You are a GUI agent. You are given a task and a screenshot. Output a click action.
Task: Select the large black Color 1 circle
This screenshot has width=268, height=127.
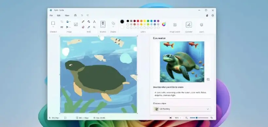122,21
